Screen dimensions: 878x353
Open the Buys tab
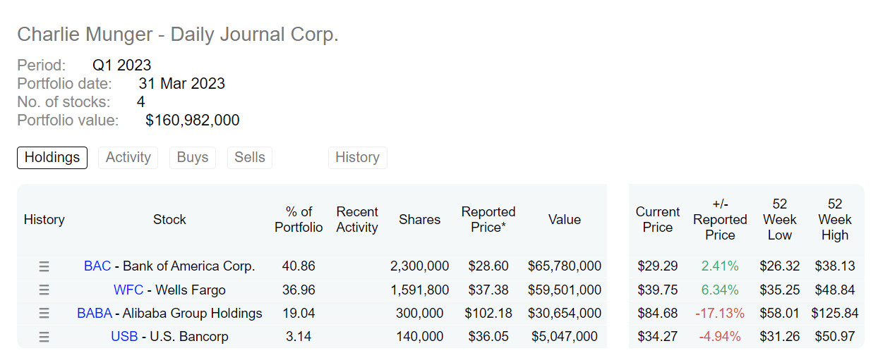(193, 157)
